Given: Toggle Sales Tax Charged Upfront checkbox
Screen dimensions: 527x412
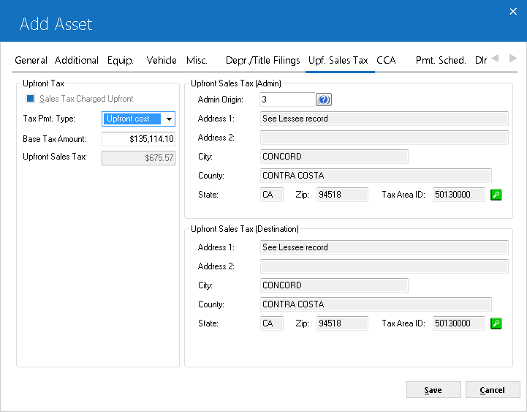Looking at the screenshot, I should (30, 99).
